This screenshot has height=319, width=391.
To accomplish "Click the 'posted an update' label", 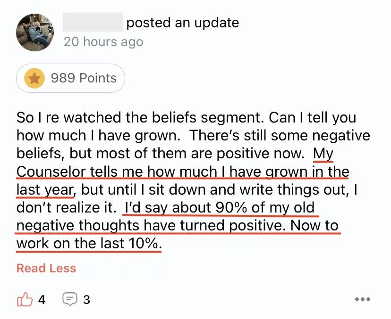I will pyautogui.click(x=183, y=23).
